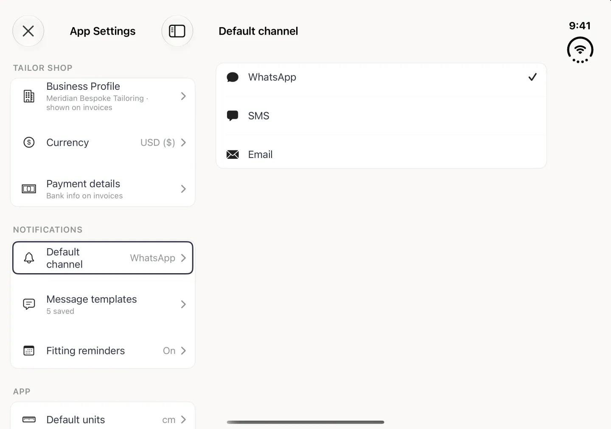Click the Payment details banknote icon
This screenshot has width=611, height=429.
(29, 189)
